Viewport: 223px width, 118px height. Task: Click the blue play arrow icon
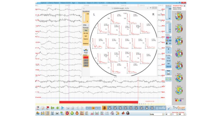(62, 108)
